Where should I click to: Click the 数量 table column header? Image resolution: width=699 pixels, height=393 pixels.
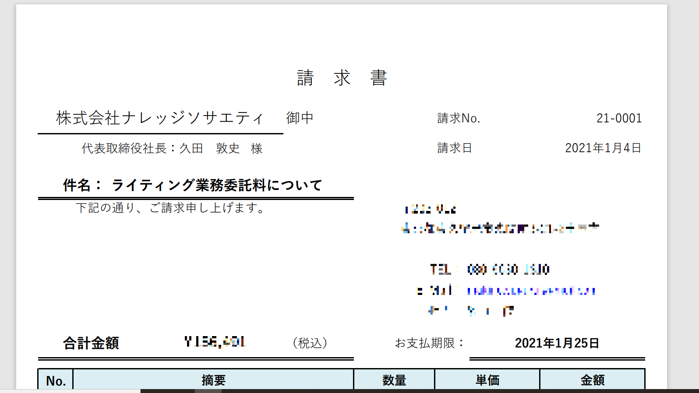point(394,380)
